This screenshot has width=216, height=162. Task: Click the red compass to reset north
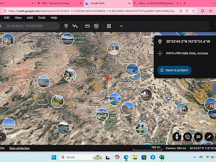pyautogui.click(x=209, y=136)
